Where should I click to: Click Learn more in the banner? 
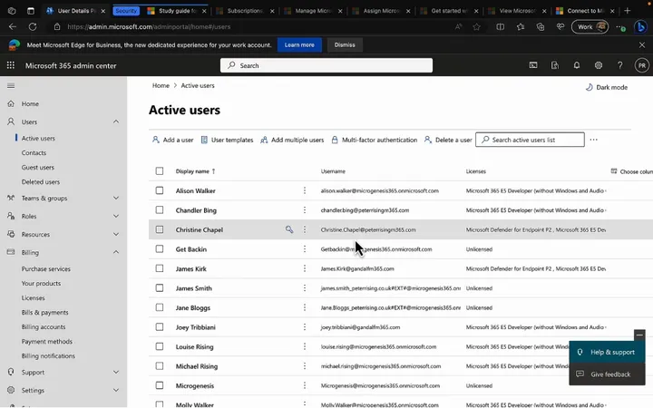pyautogui.click(x=299, y=45)
